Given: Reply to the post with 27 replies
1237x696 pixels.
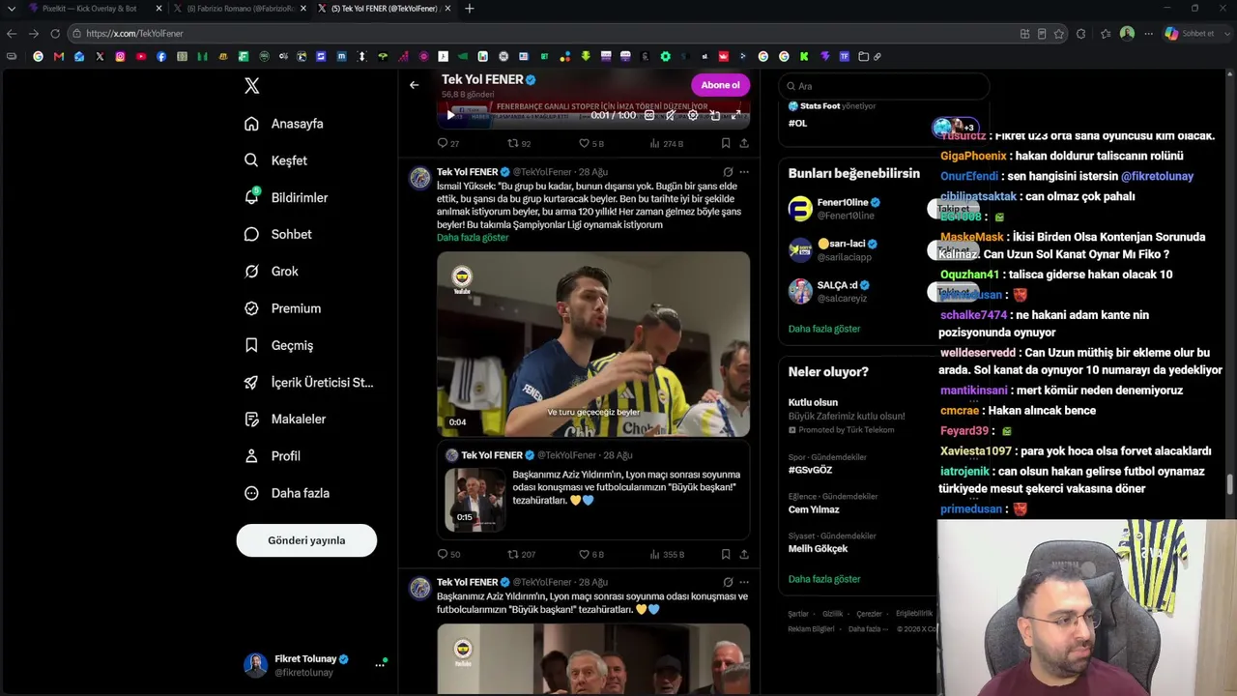Looking at the screenshot, I should [448, 143].
